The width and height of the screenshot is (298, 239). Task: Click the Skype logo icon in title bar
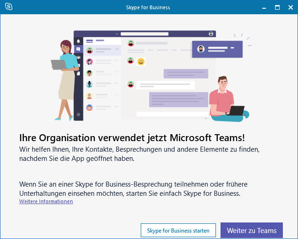coord(9,7)
